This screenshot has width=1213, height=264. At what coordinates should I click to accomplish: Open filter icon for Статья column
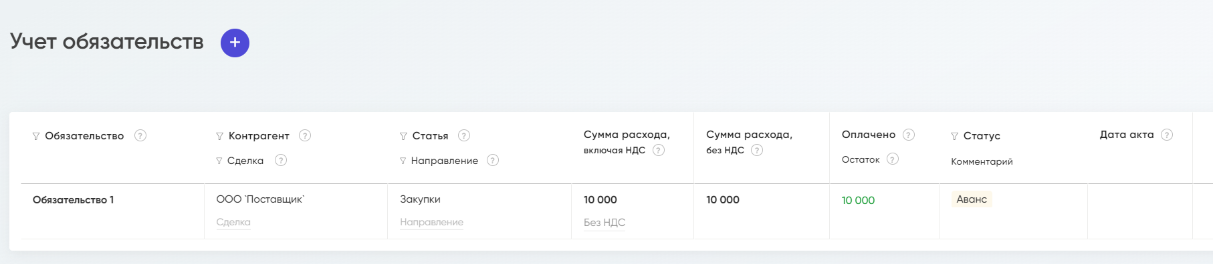[x=403, y=136]
